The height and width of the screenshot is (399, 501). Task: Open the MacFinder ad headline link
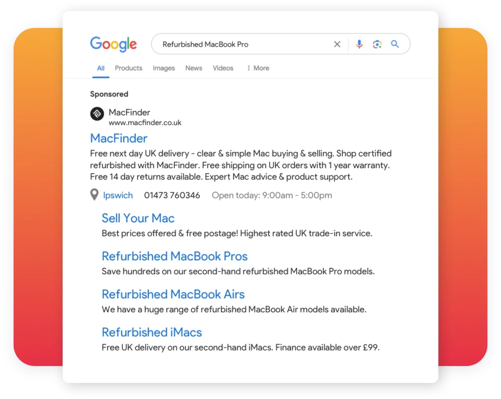pyautogui.click(x=119, y=138)
